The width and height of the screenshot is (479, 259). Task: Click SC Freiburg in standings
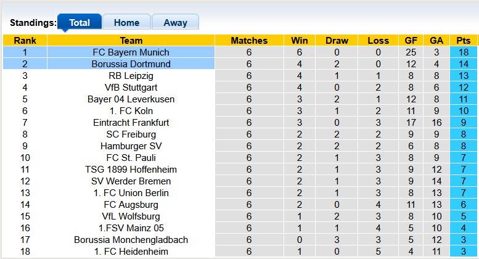pyautogui.click(x=131, y=134)
